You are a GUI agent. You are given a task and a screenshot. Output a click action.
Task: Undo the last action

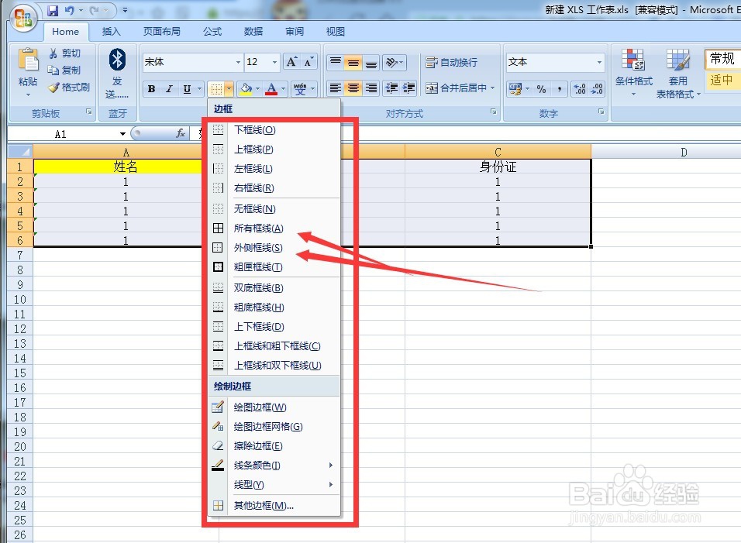[70, 10]
